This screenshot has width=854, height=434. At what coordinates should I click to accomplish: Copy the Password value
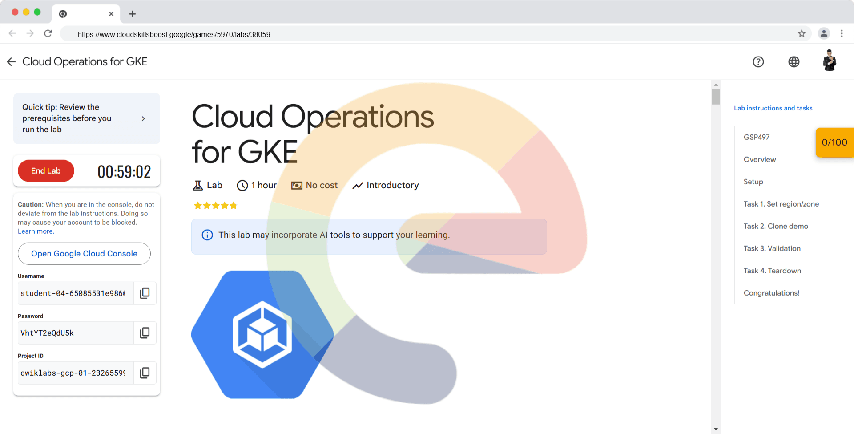[x=145, y=333]
